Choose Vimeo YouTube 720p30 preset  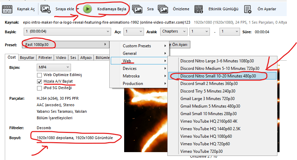[222, 151]
